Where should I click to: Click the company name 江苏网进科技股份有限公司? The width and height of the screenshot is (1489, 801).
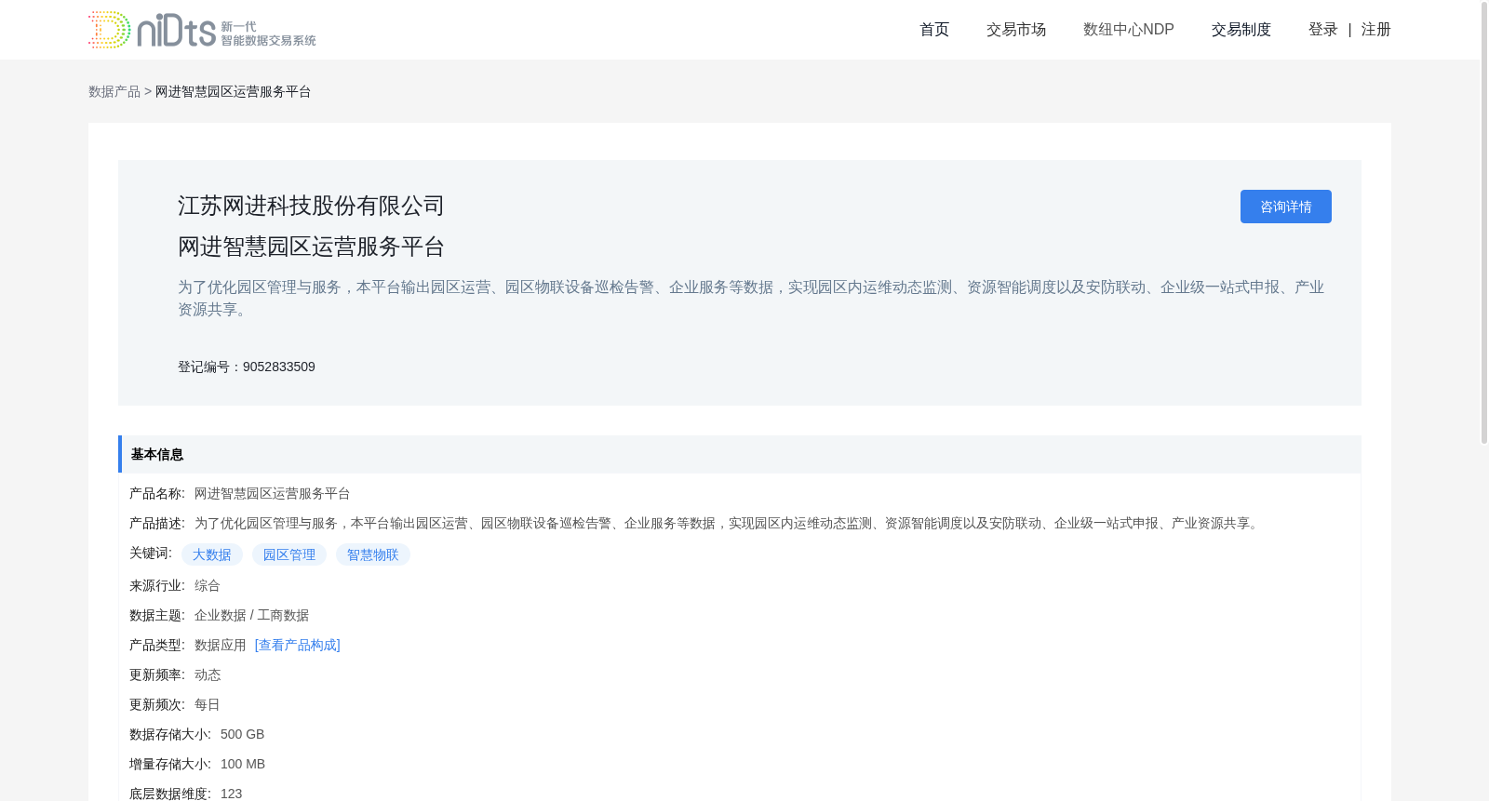(x=311, y=206)
